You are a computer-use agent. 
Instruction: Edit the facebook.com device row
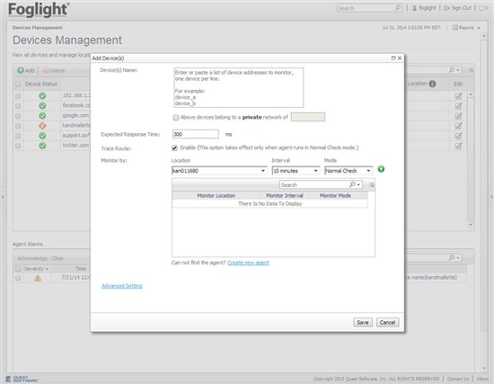pyautogui.click(x=458, y=106)
